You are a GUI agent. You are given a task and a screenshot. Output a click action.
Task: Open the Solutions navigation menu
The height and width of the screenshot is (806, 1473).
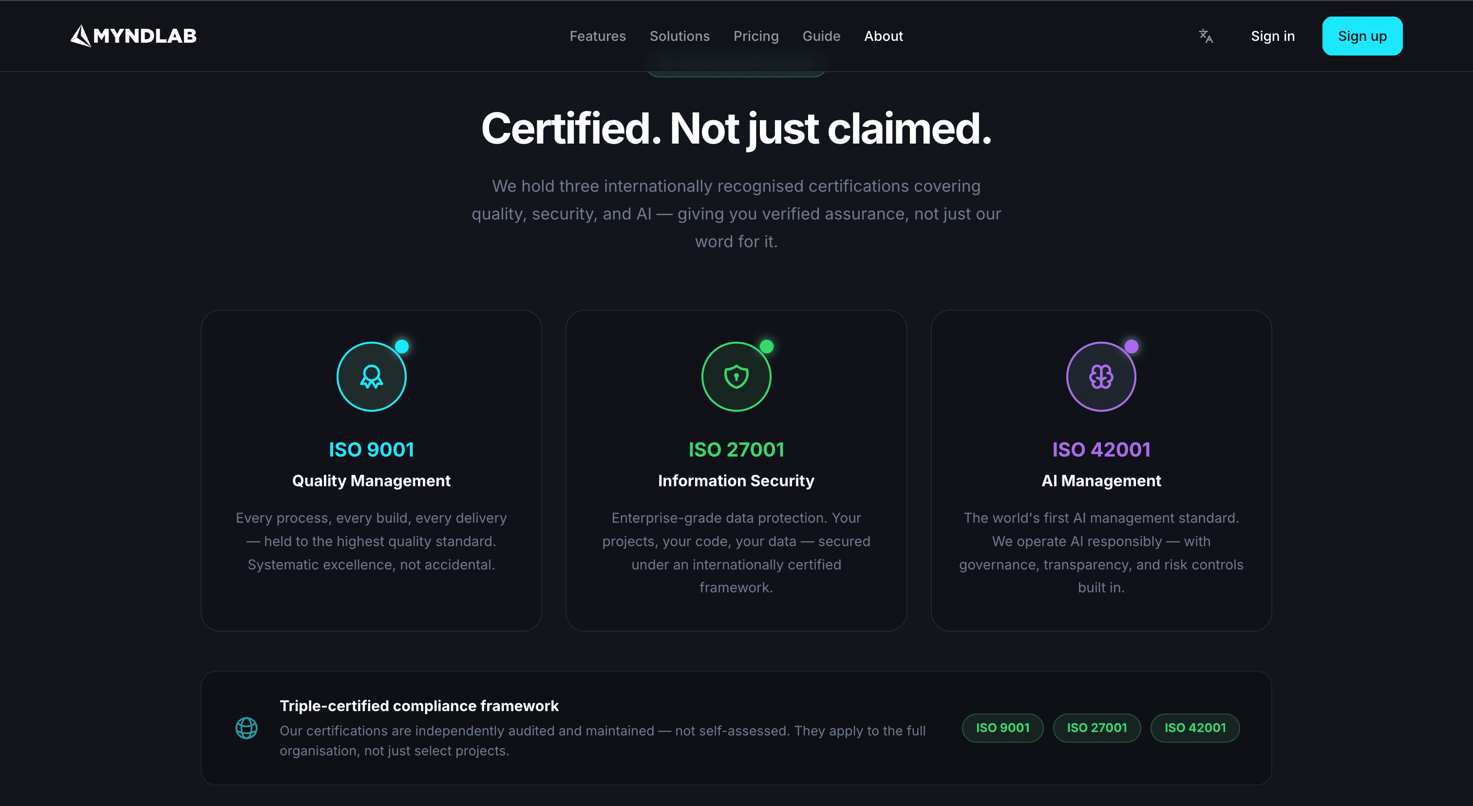click(680, 36)
